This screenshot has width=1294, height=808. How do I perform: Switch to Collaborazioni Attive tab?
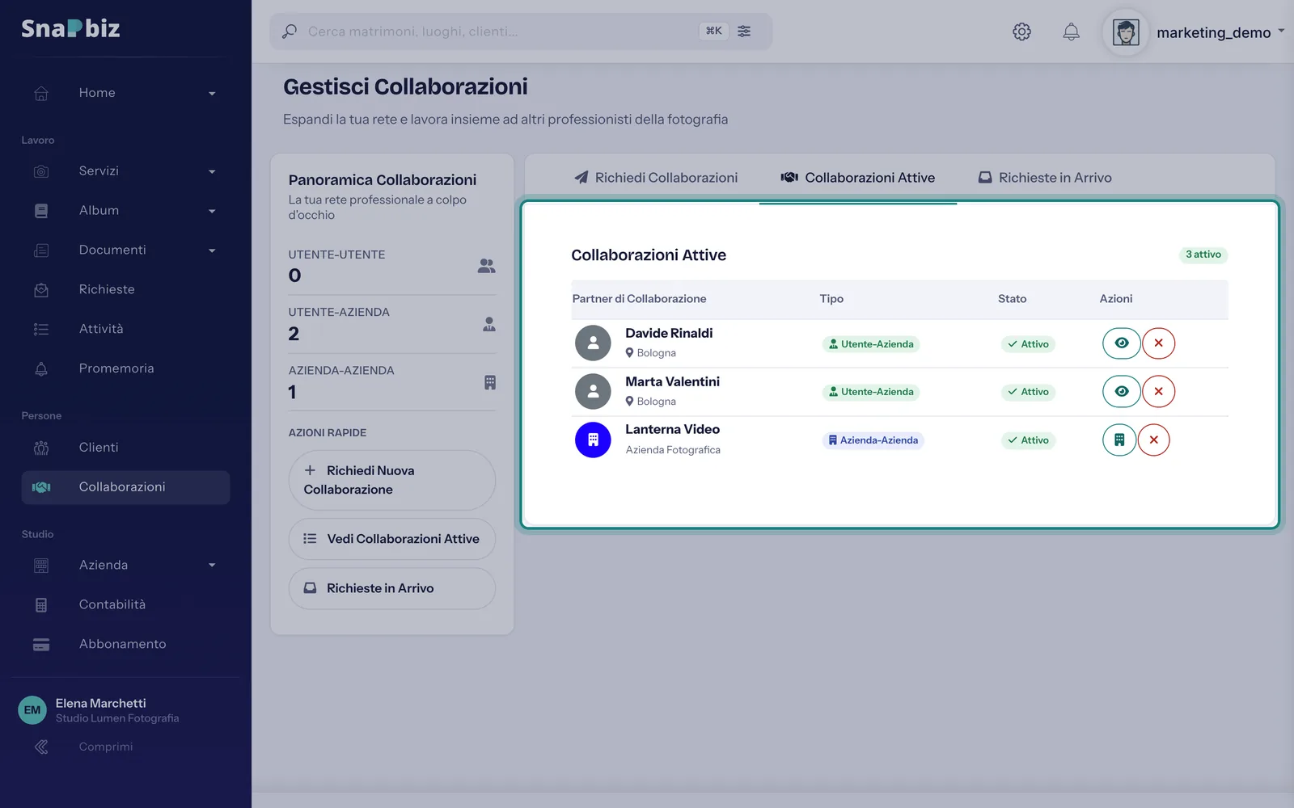[x=858, y=178]
